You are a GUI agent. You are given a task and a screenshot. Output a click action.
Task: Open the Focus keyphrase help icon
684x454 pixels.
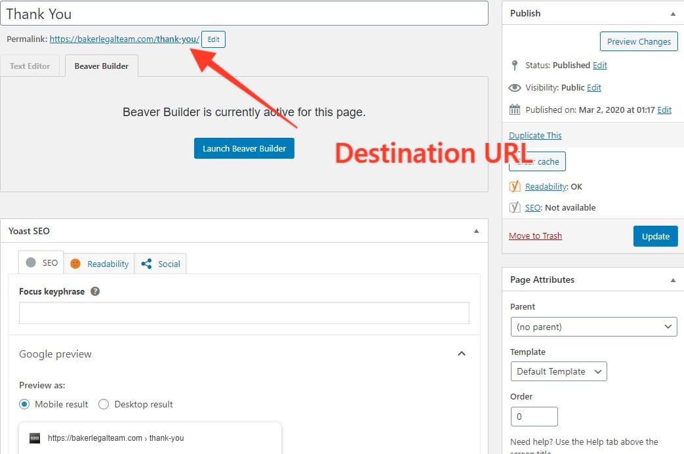point(95,291)
